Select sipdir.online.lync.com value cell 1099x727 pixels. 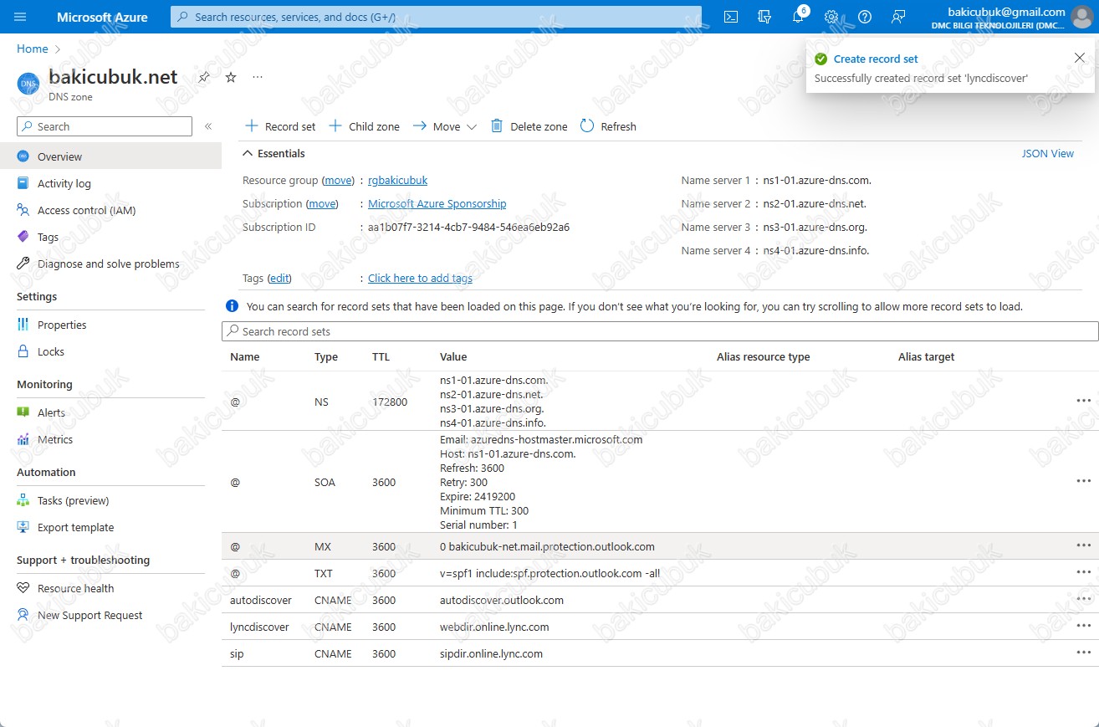pyautogui.click(x=491, y=653)
